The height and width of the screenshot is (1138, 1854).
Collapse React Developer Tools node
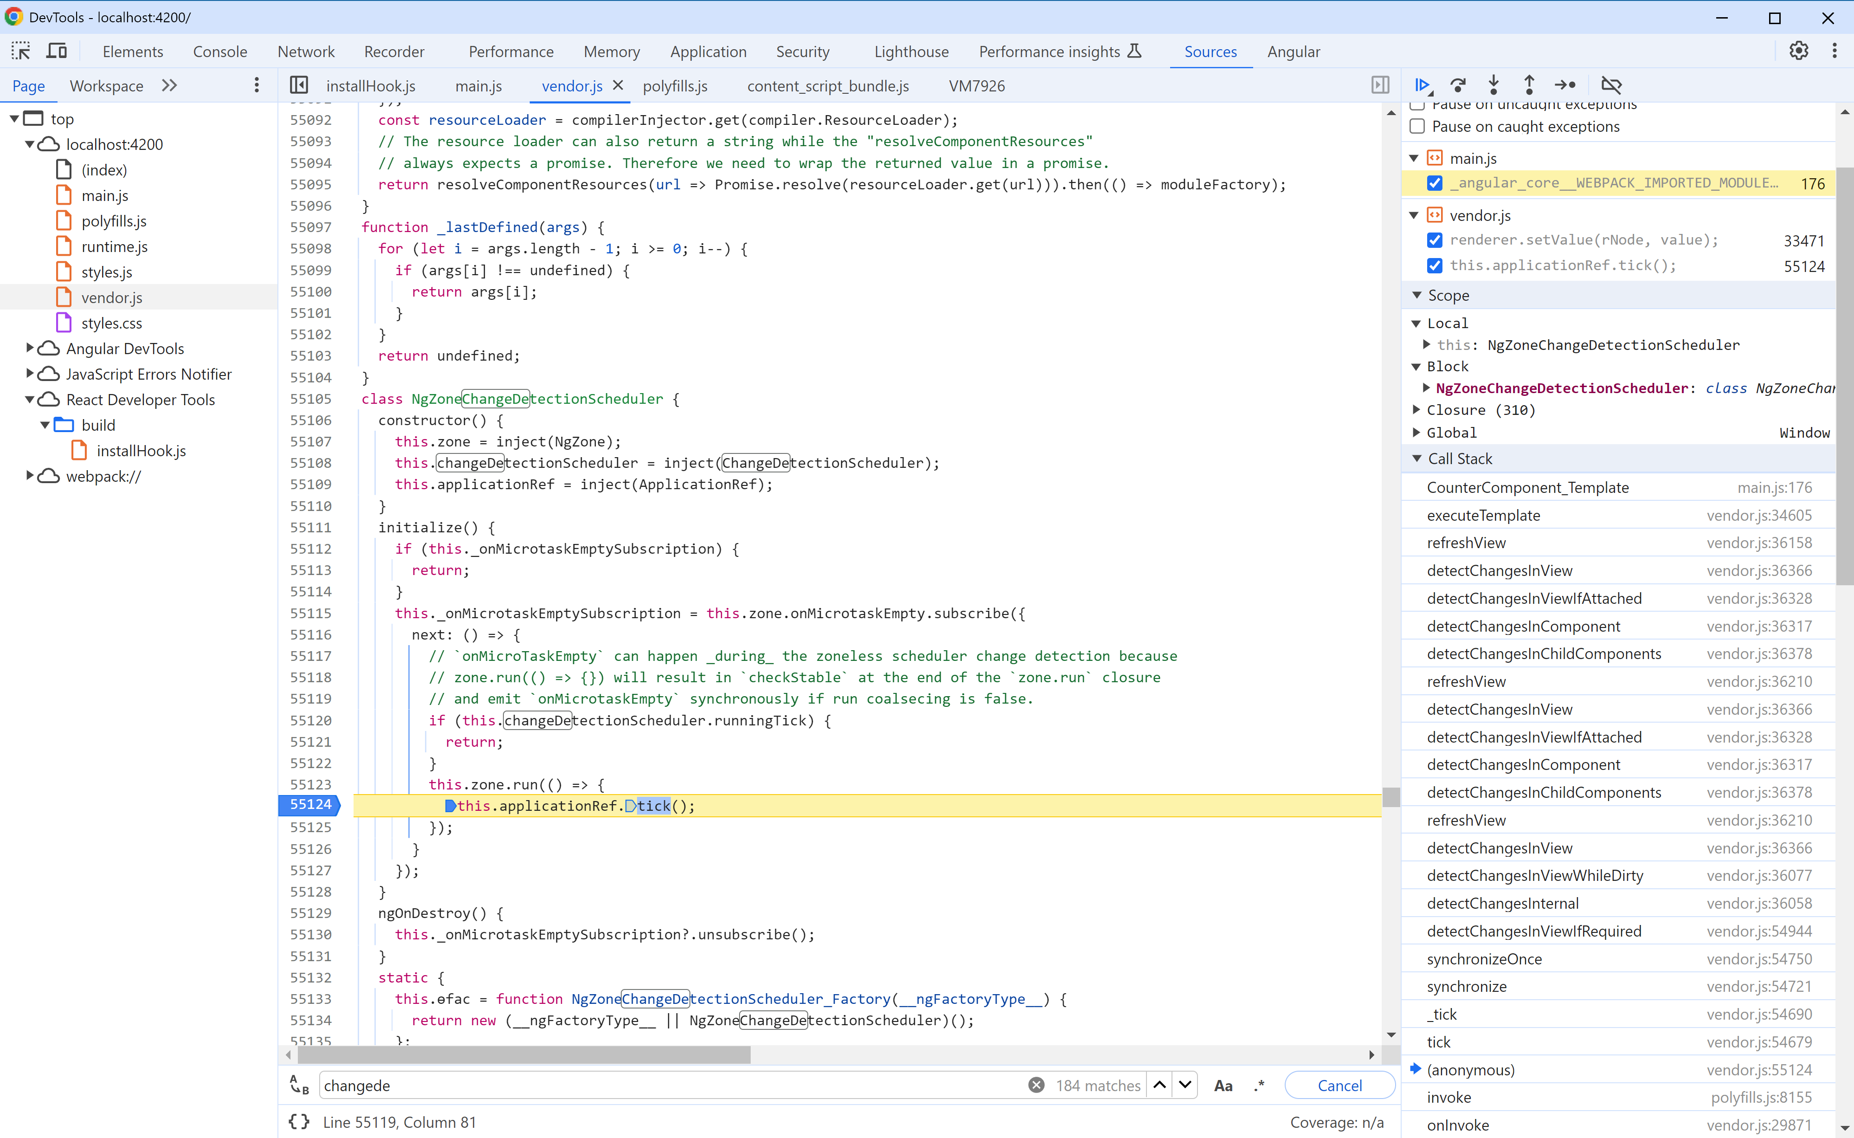click(x=30, y=399)
